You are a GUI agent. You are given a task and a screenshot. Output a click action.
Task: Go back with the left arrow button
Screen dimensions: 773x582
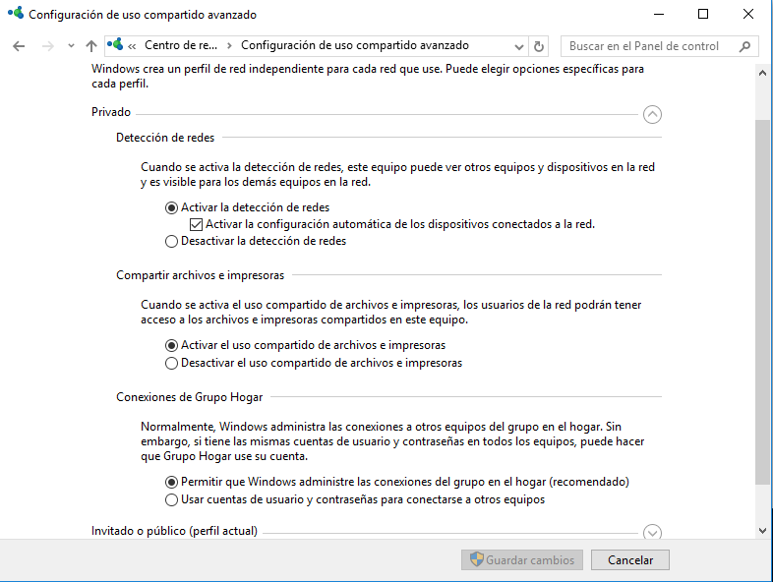tap(19, 46)
